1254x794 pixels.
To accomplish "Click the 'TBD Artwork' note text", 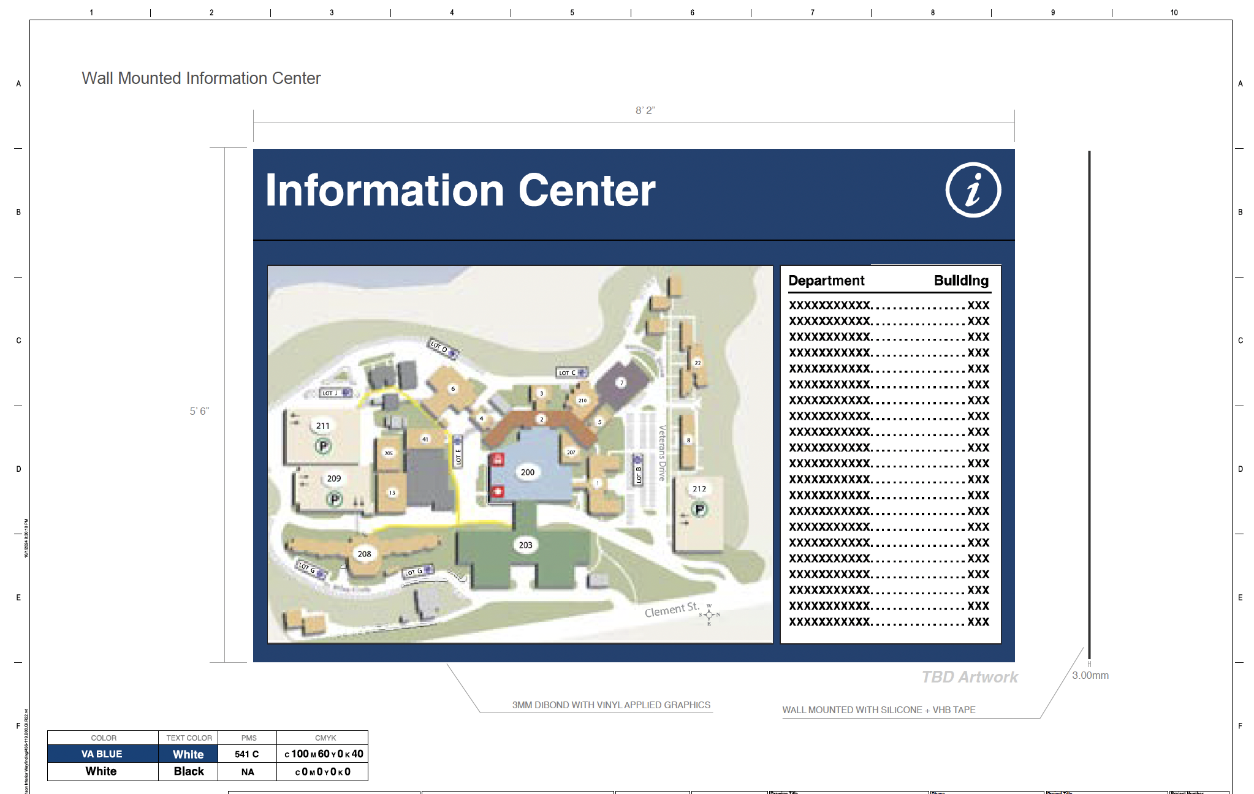I will 970,677.
